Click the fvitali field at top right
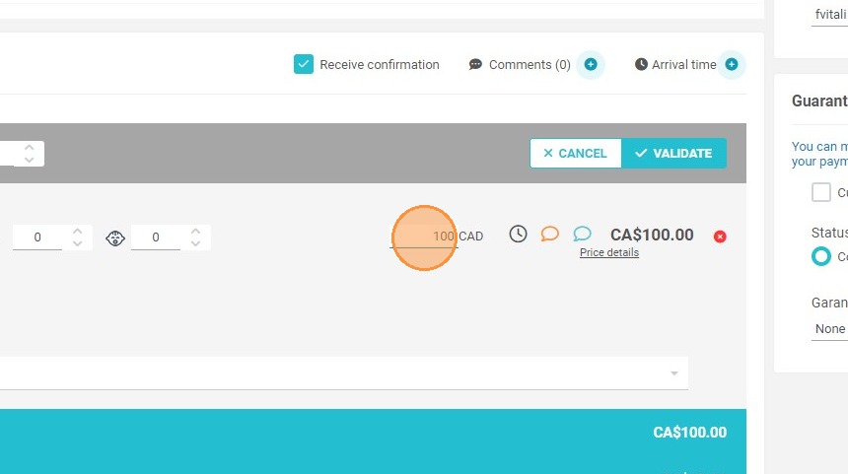Screen dimensions: 848x474 (x=829, y=14)
